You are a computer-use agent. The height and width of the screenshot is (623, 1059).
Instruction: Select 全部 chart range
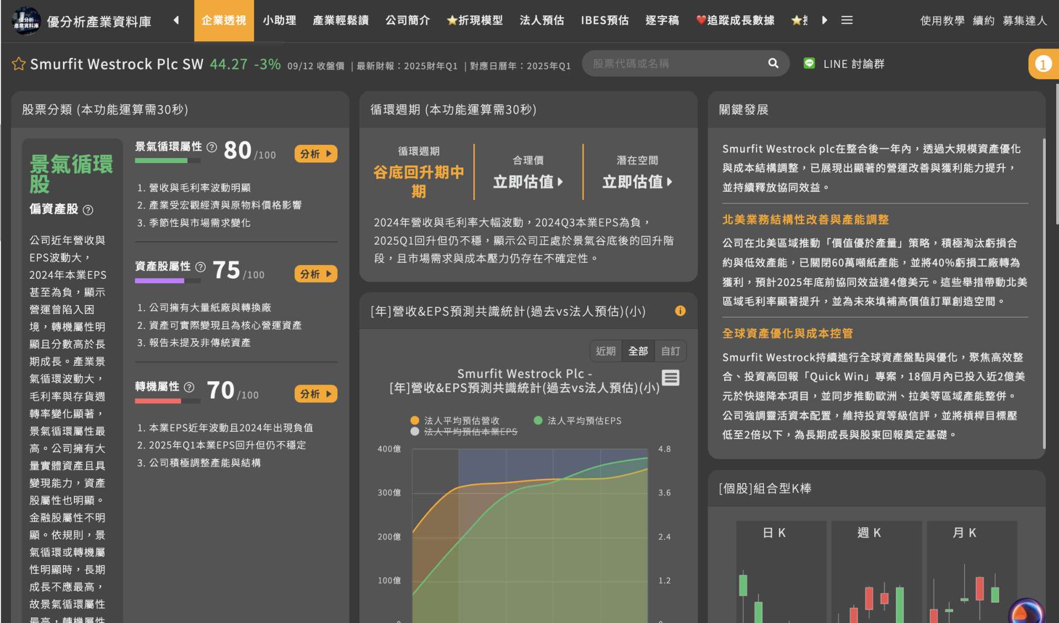tap(638, 351)
